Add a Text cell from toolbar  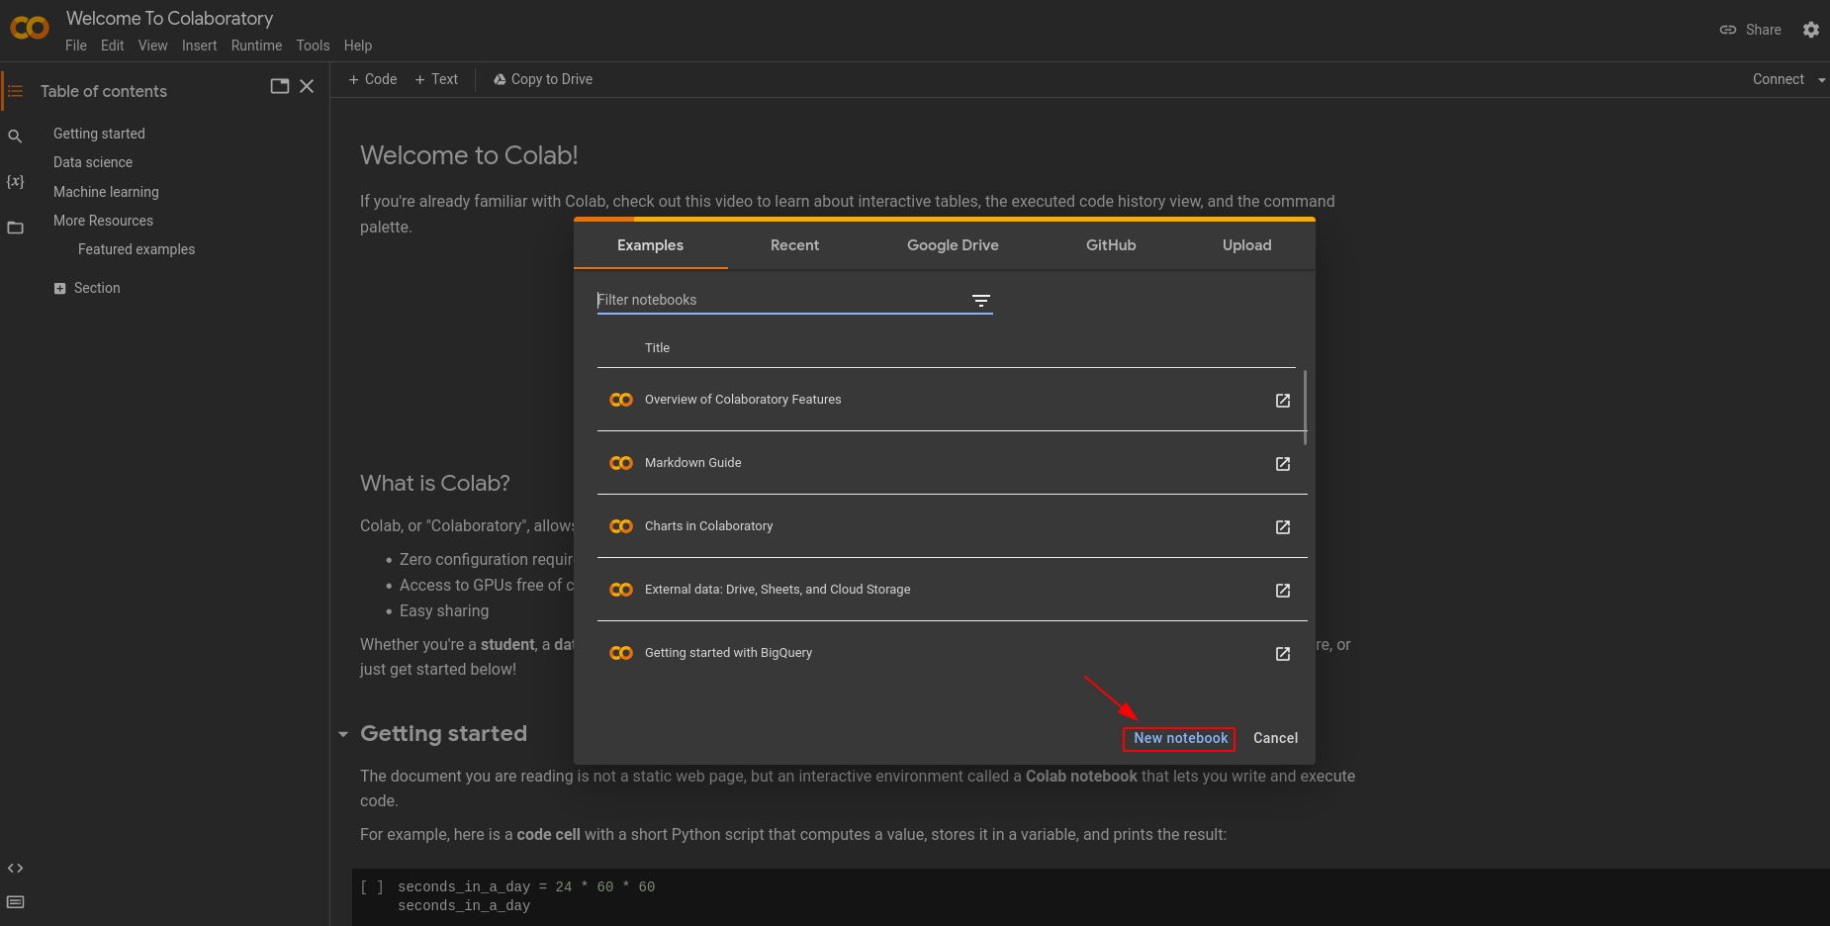pos(436,79)
